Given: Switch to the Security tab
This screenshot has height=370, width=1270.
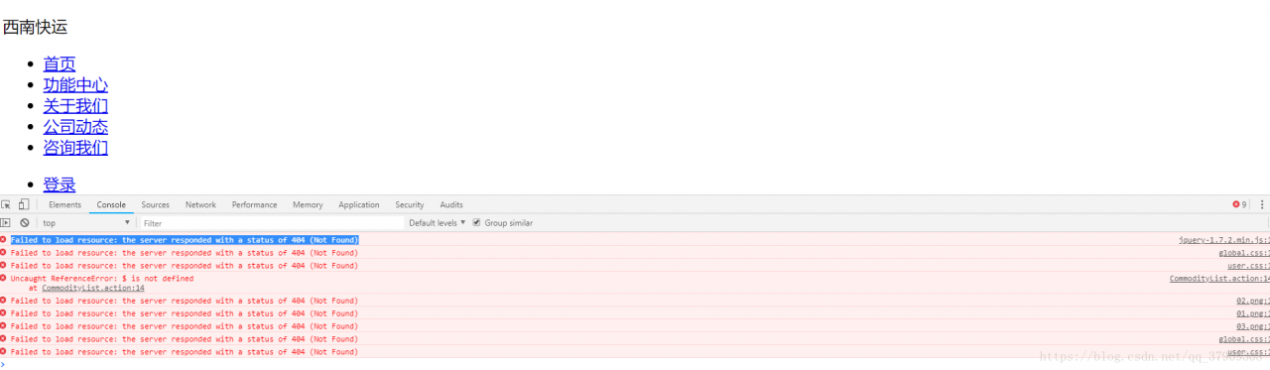Looking at the screenshot, I should [x=410, y=204].
